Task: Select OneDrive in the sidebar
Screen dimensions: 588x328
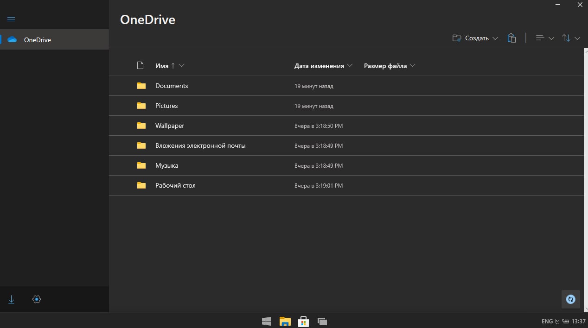Action: (54, 40)
